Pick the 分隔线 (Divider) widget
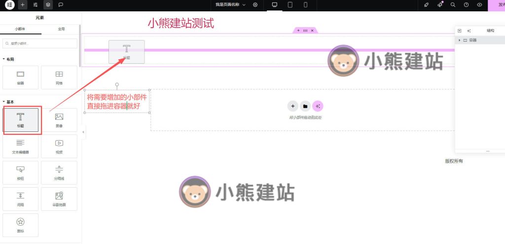505x244 pixels. coord(59,172)
